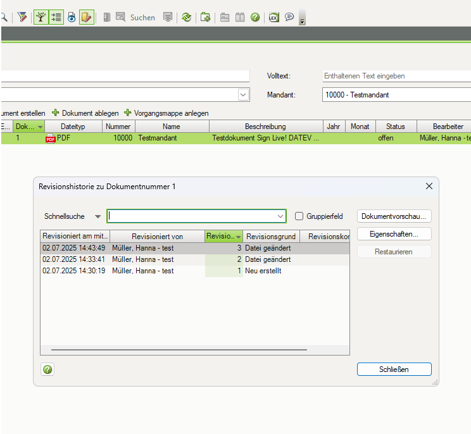Click the gray printer preview icon
Viewport: 471px width, 434px height.
click(168, 17)
